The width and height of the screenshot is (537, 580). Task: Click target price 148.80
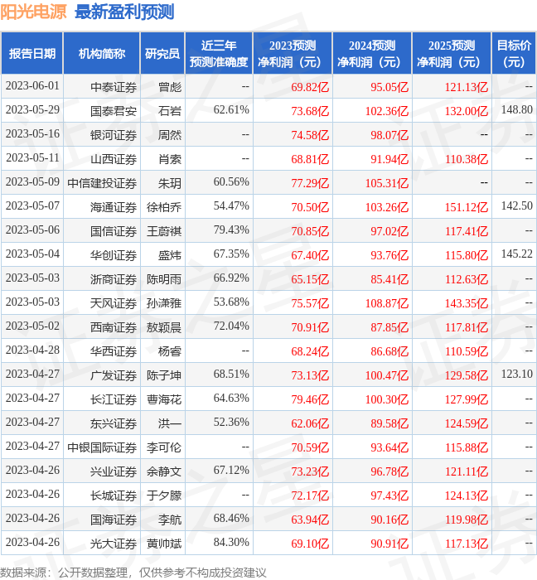pyautogui.click(x=516, y=110)
